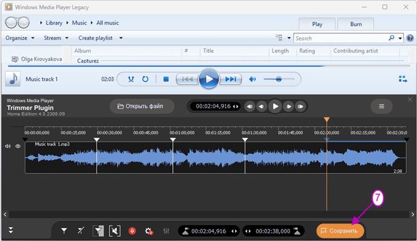Switch to Now Playing view icon
This screenshot has height=241, width=417.
pos(403,79)
